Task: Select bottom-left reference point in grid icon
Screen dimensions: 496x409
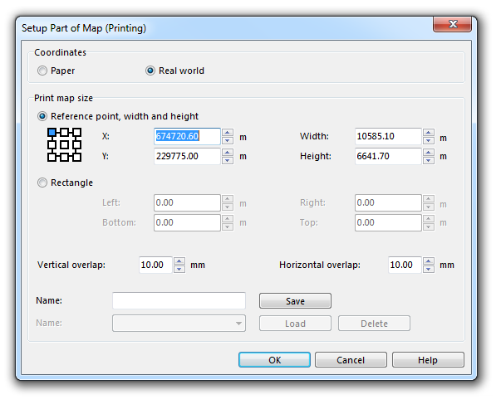Action: tap(52, 157)
